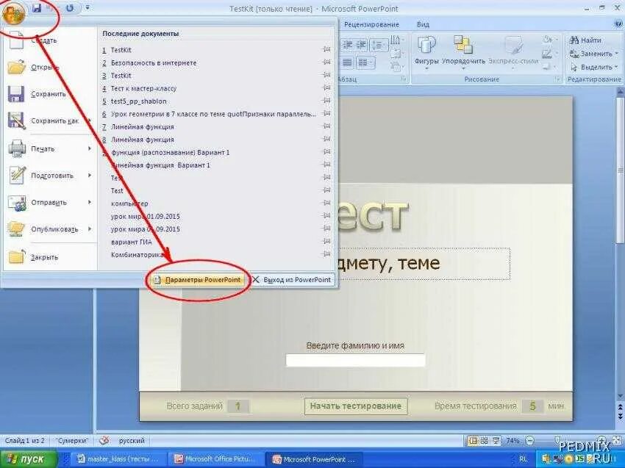
Task: Switch to the Рецензирование ribbon tab
Action: coord(371,25)
